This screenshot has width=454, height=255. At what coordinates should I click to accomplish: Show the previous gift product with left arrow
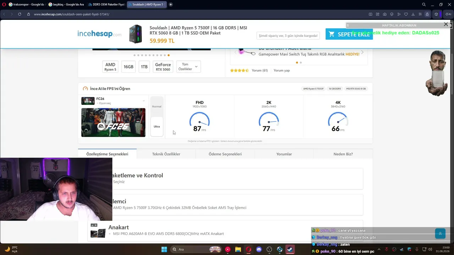point(236,52)
